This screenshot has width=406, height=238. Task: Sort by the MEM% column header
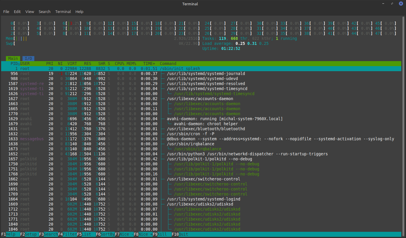pos(131,63)
